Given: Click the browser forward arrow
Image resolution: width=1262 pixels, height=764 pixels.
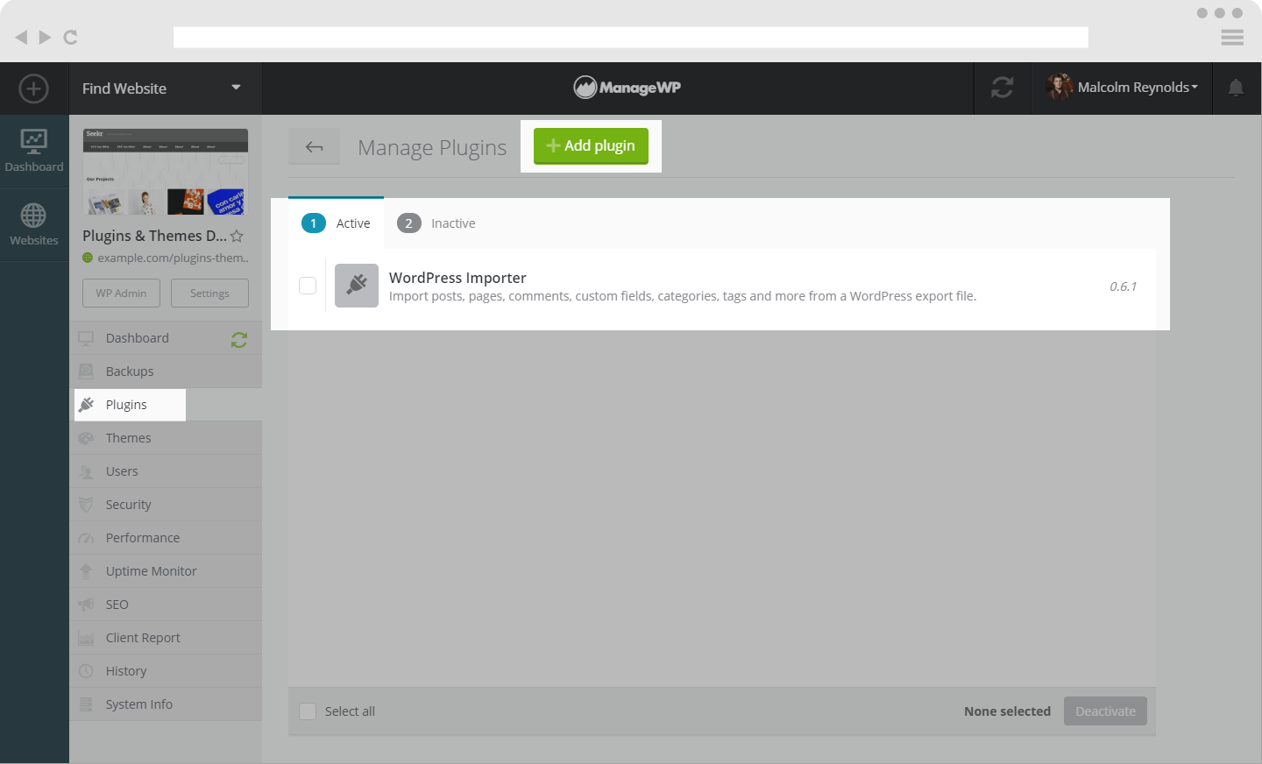Looking at the screenshot, I should coord(45,37).
